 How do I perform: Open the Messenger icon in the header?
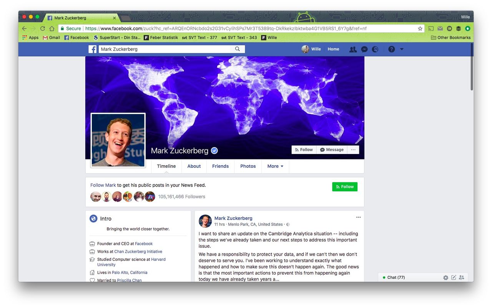[x=364, y=49]
